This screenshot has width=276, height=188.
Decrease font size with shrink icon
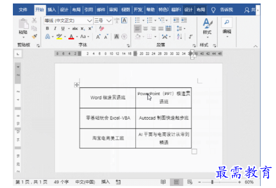pos(106,37)
